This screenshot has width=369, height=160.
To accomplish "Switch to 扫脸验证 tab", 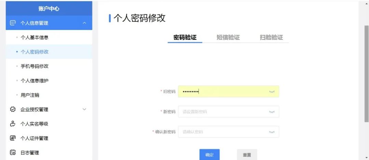I will pos(271,38).
